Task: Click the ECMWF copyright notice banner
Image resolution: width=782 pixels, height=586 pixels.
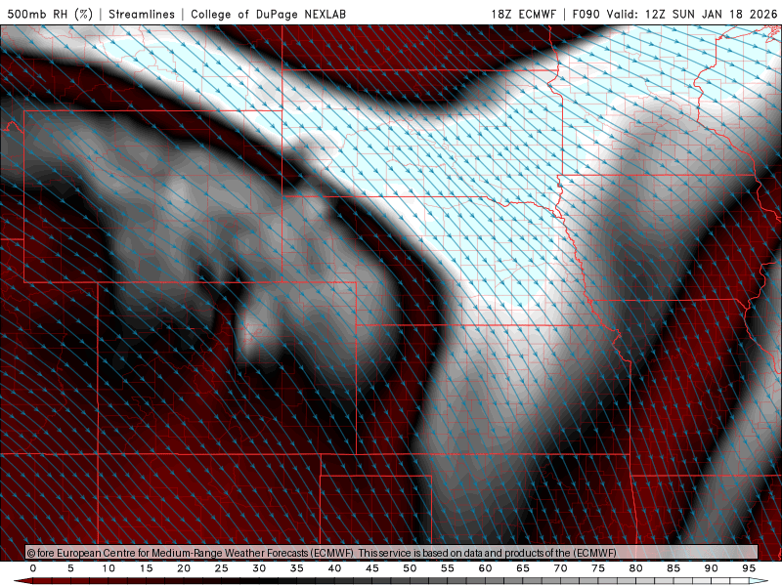Action: tap(392, 553)
